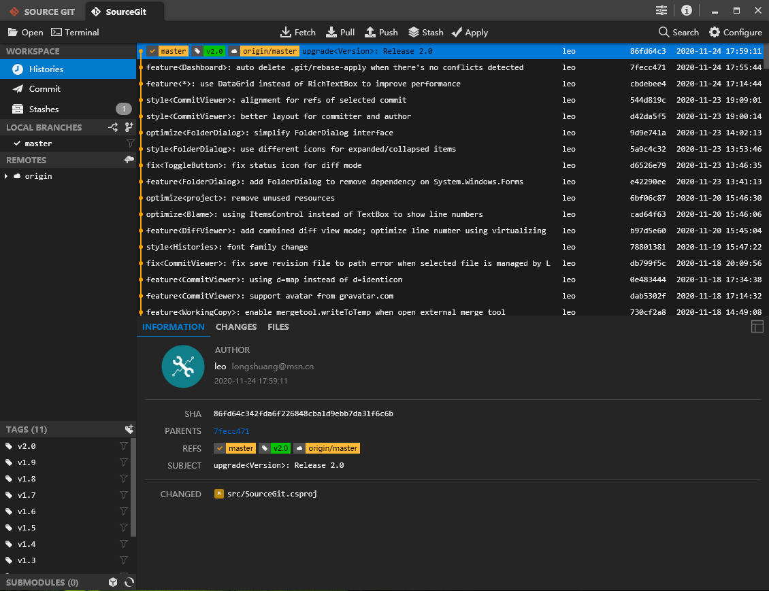Click the Pull toolbar button
769x591 pixels.
pyautogui.click(x=340, y=33)
